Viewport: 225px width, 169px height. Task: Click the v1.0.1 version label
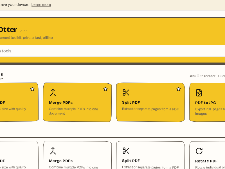coord(24,31)
